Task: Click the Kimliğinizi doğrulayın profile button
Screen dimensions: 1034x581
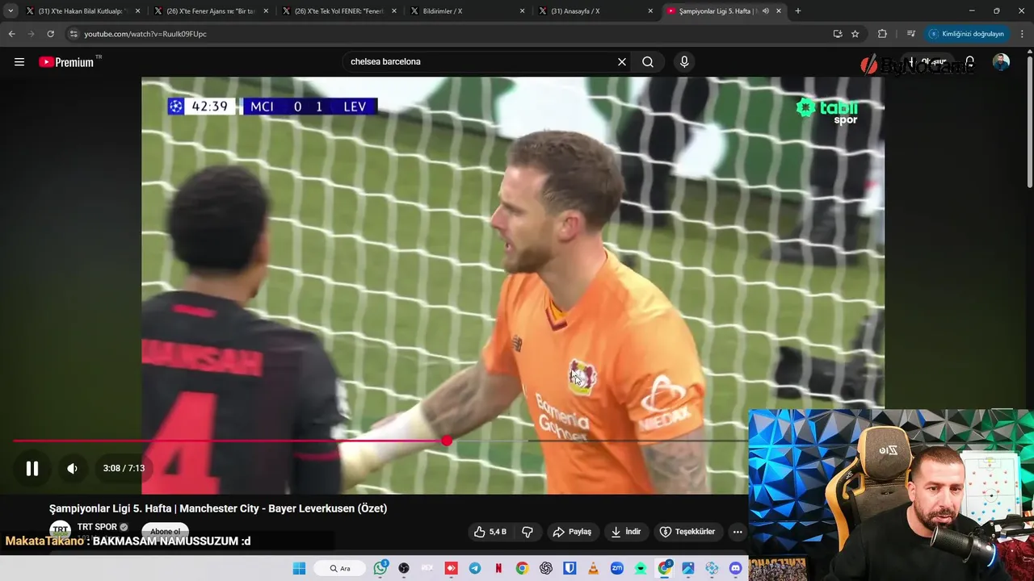Action: pos(967,34)
